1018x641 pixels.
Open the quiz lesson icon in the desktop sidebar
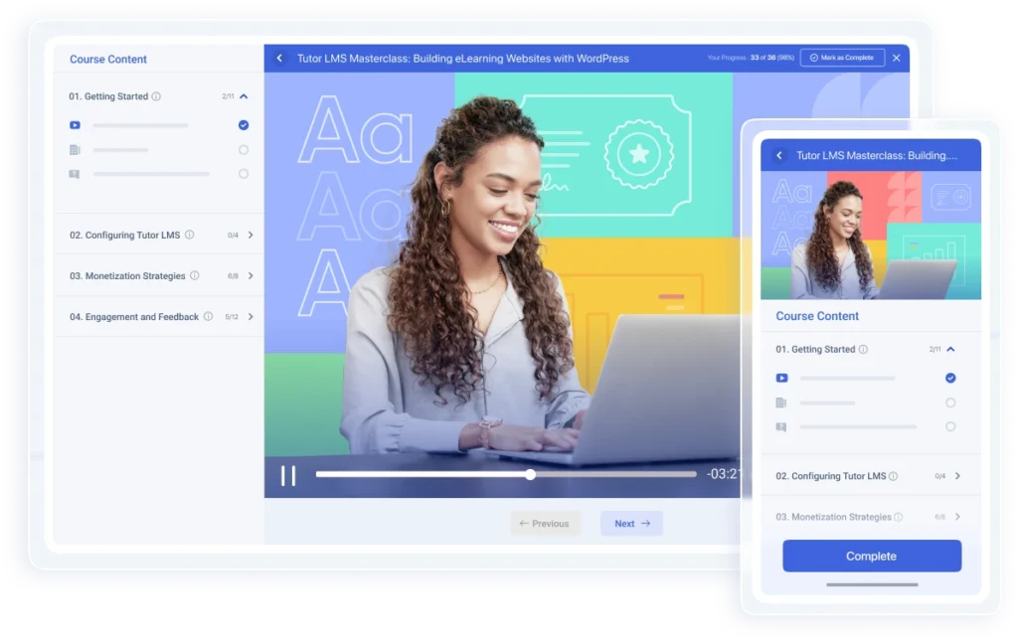click(75, 174)
